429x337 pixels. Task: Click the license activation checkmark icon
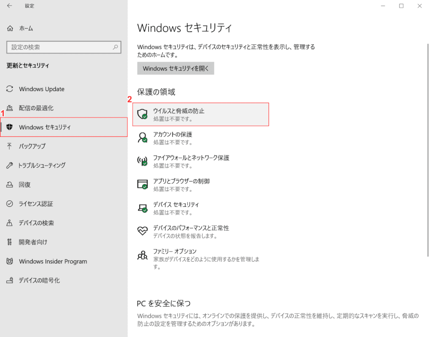[10, 204]
